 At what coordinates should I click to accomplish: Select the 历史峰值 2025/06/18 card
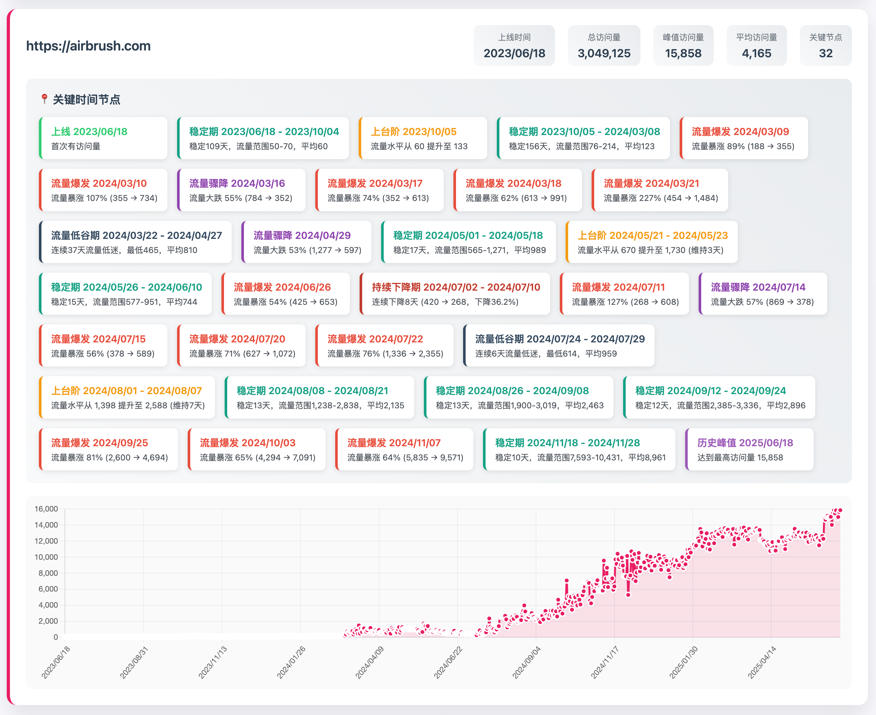[750, 449]
